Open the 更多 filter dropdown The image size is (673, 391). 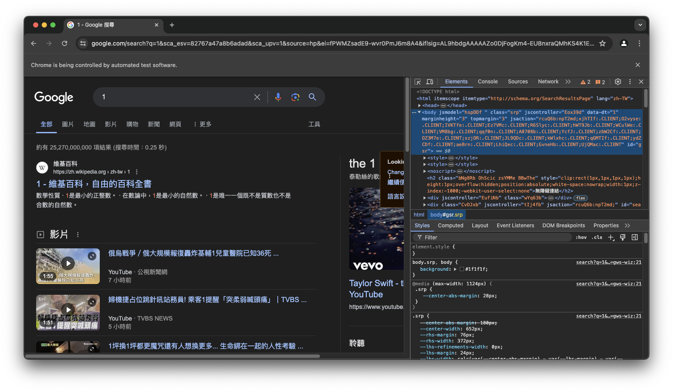click(202, 124)
